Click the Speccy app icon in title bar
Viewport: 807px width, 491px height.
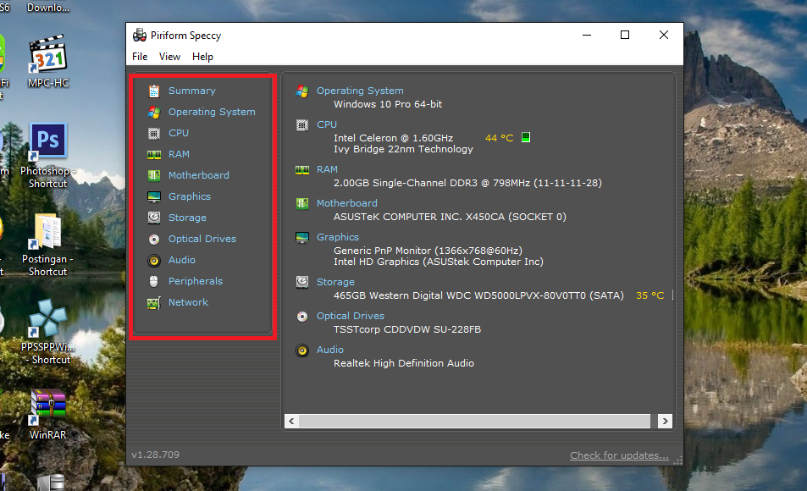[140, 35]
